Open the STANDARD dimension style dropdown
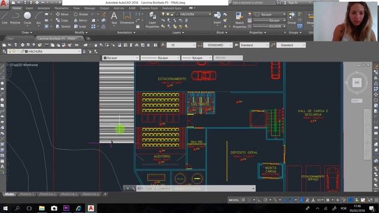The width and height of the screenshot is (379, 213). pos(218,45)
